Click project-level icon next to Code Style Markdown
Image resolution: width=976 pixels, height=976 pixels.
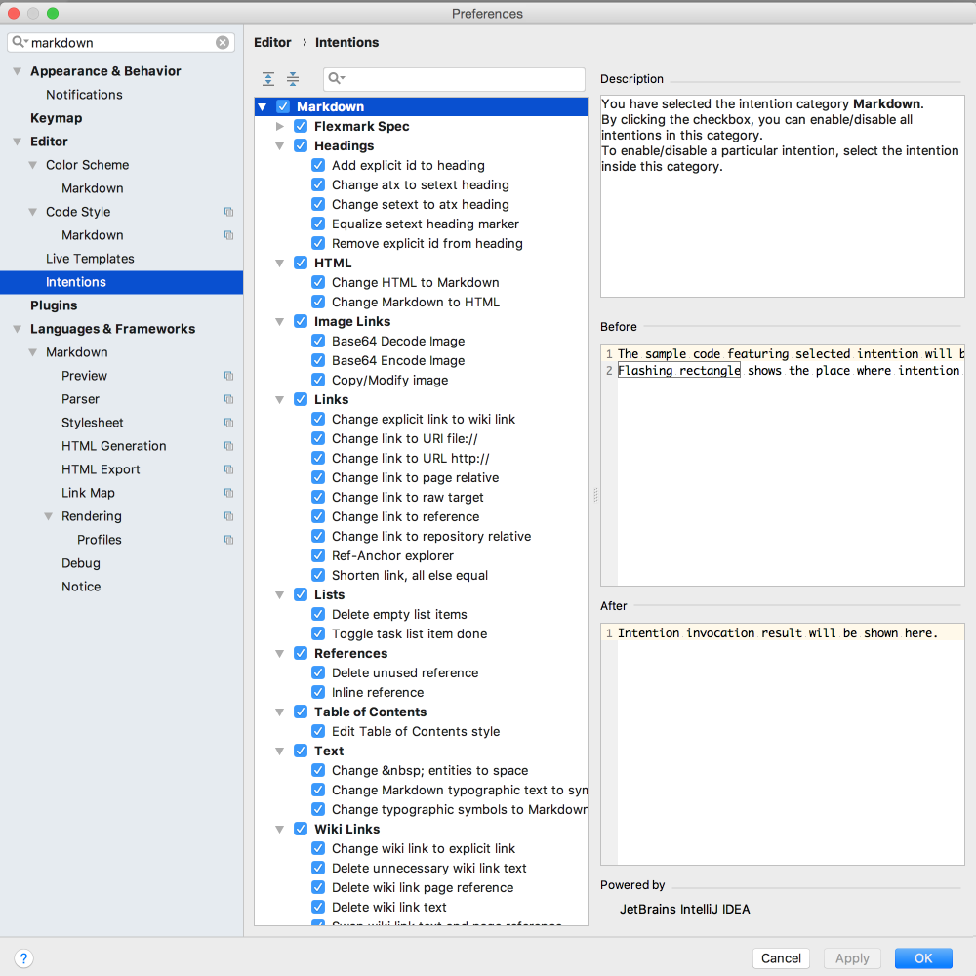click(229, 235)
